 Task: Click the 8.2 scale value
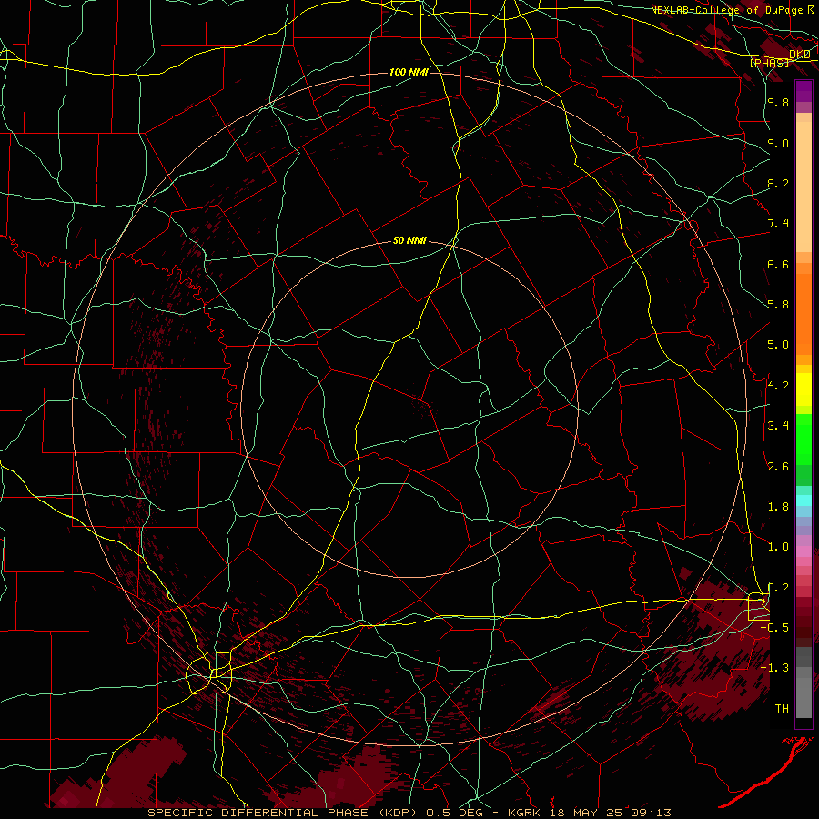coord(778,183)
